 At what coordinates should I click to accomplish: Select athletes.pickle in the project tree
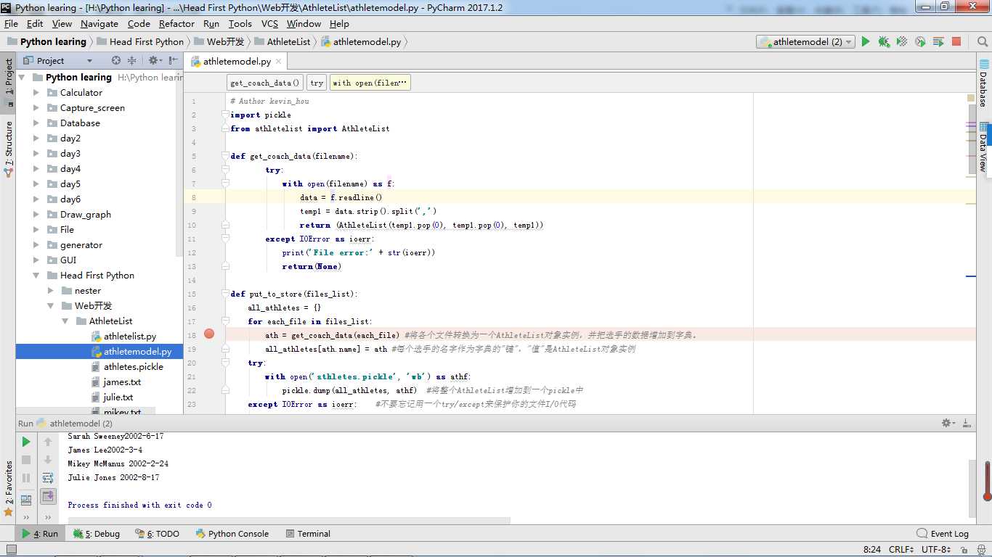[133, 367]
